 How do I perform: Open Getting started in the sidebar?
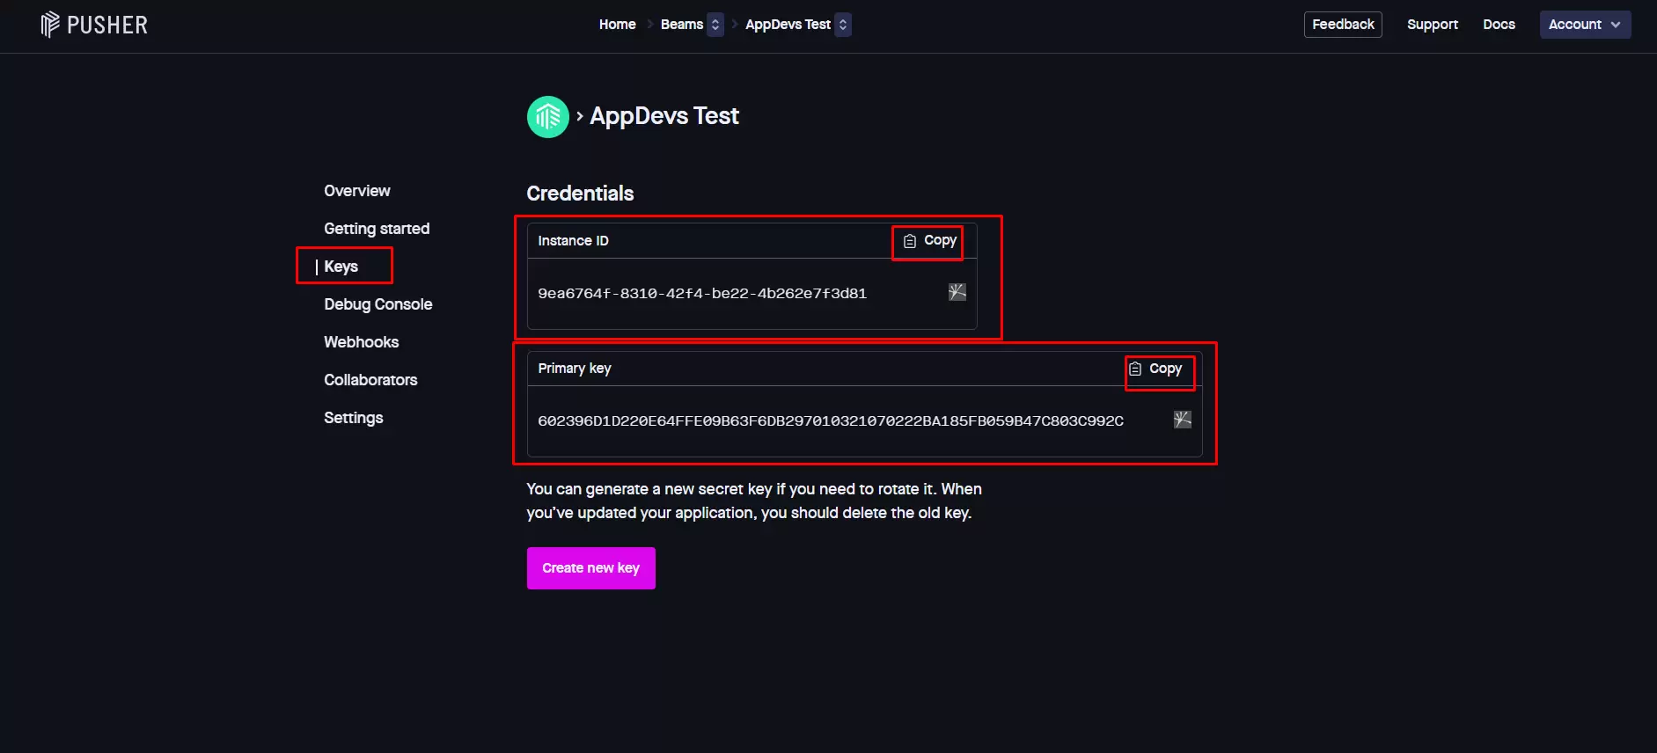(377, 229)
